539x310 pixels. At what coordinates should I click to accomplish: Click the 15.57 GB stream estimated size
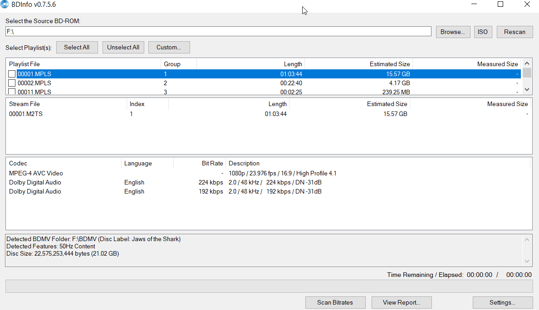point(395,114)
